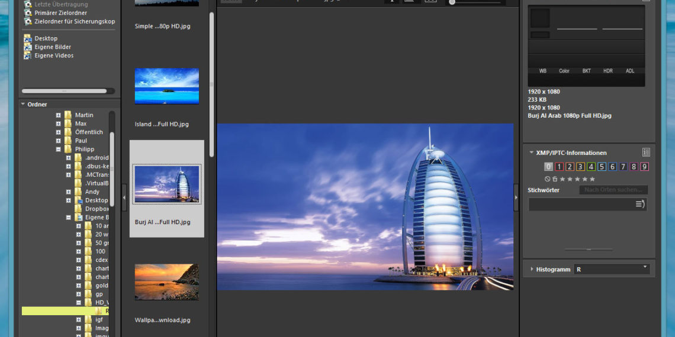This screenshot has height=337, width=675.
Task: Open the Desktop favorite folder
Action: pos(41,38)
